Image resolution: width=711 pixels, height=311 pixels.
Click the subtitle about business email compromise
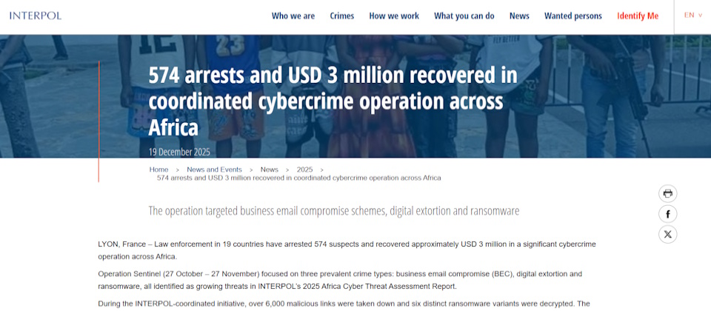[x=333, y=211]
